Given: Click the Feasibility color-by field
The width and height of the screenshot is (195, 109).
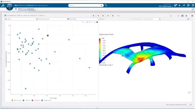Looking at the screenshot, I should coord(84,19).
